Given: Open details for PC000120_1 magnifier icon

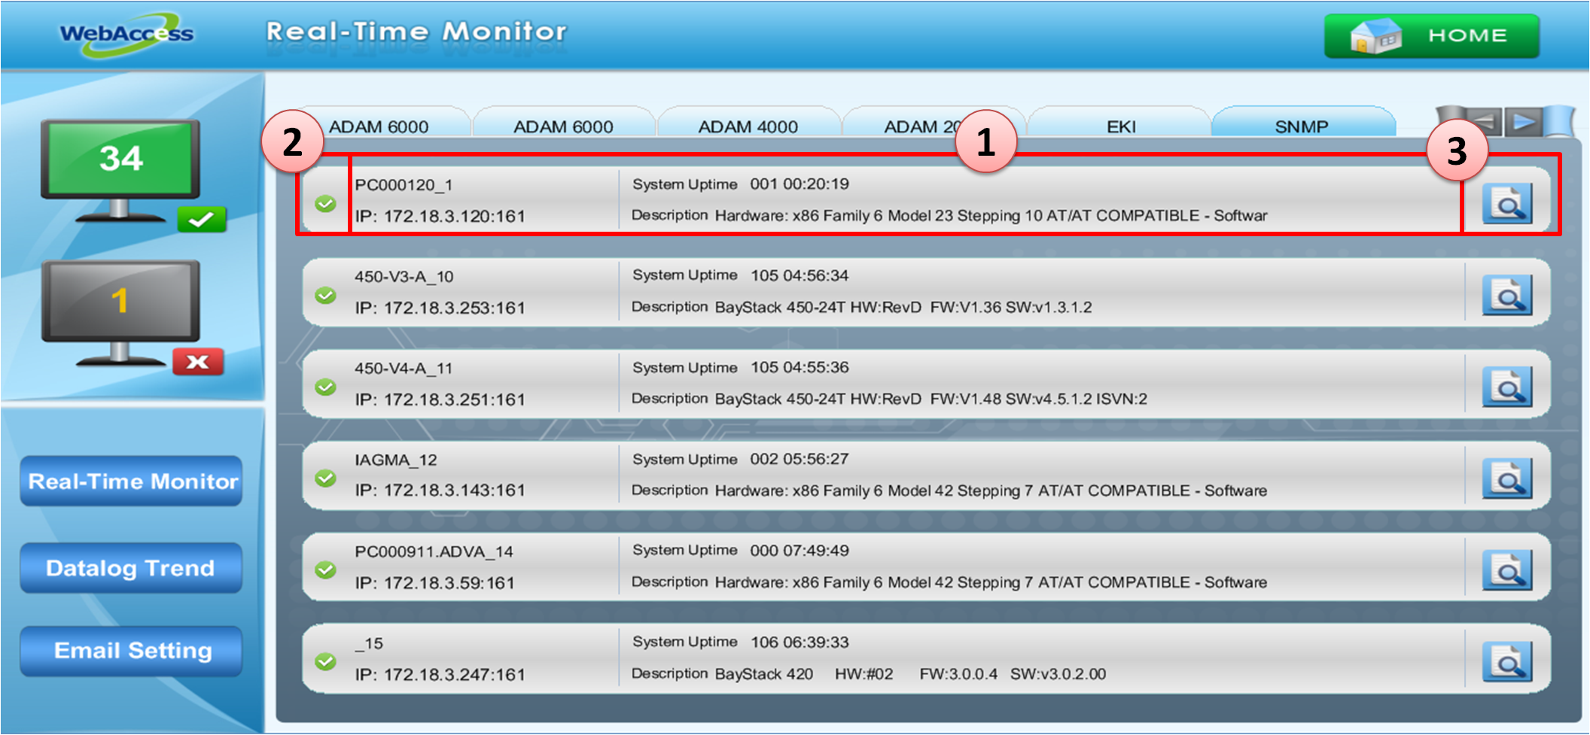Looking at the screenshot, I should point(1507,203).
